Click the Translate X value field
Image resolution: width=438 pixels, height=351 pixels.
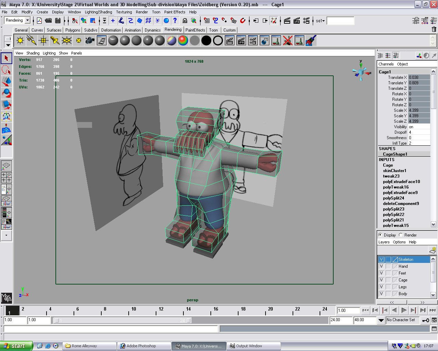tap(419, 77)
